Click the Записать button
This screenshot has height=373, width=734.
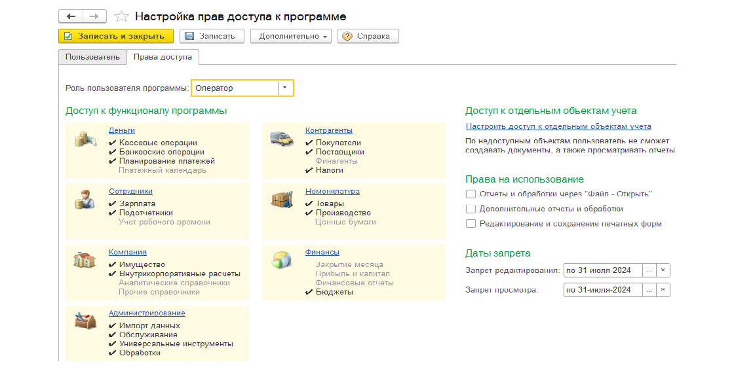(212, 36)
